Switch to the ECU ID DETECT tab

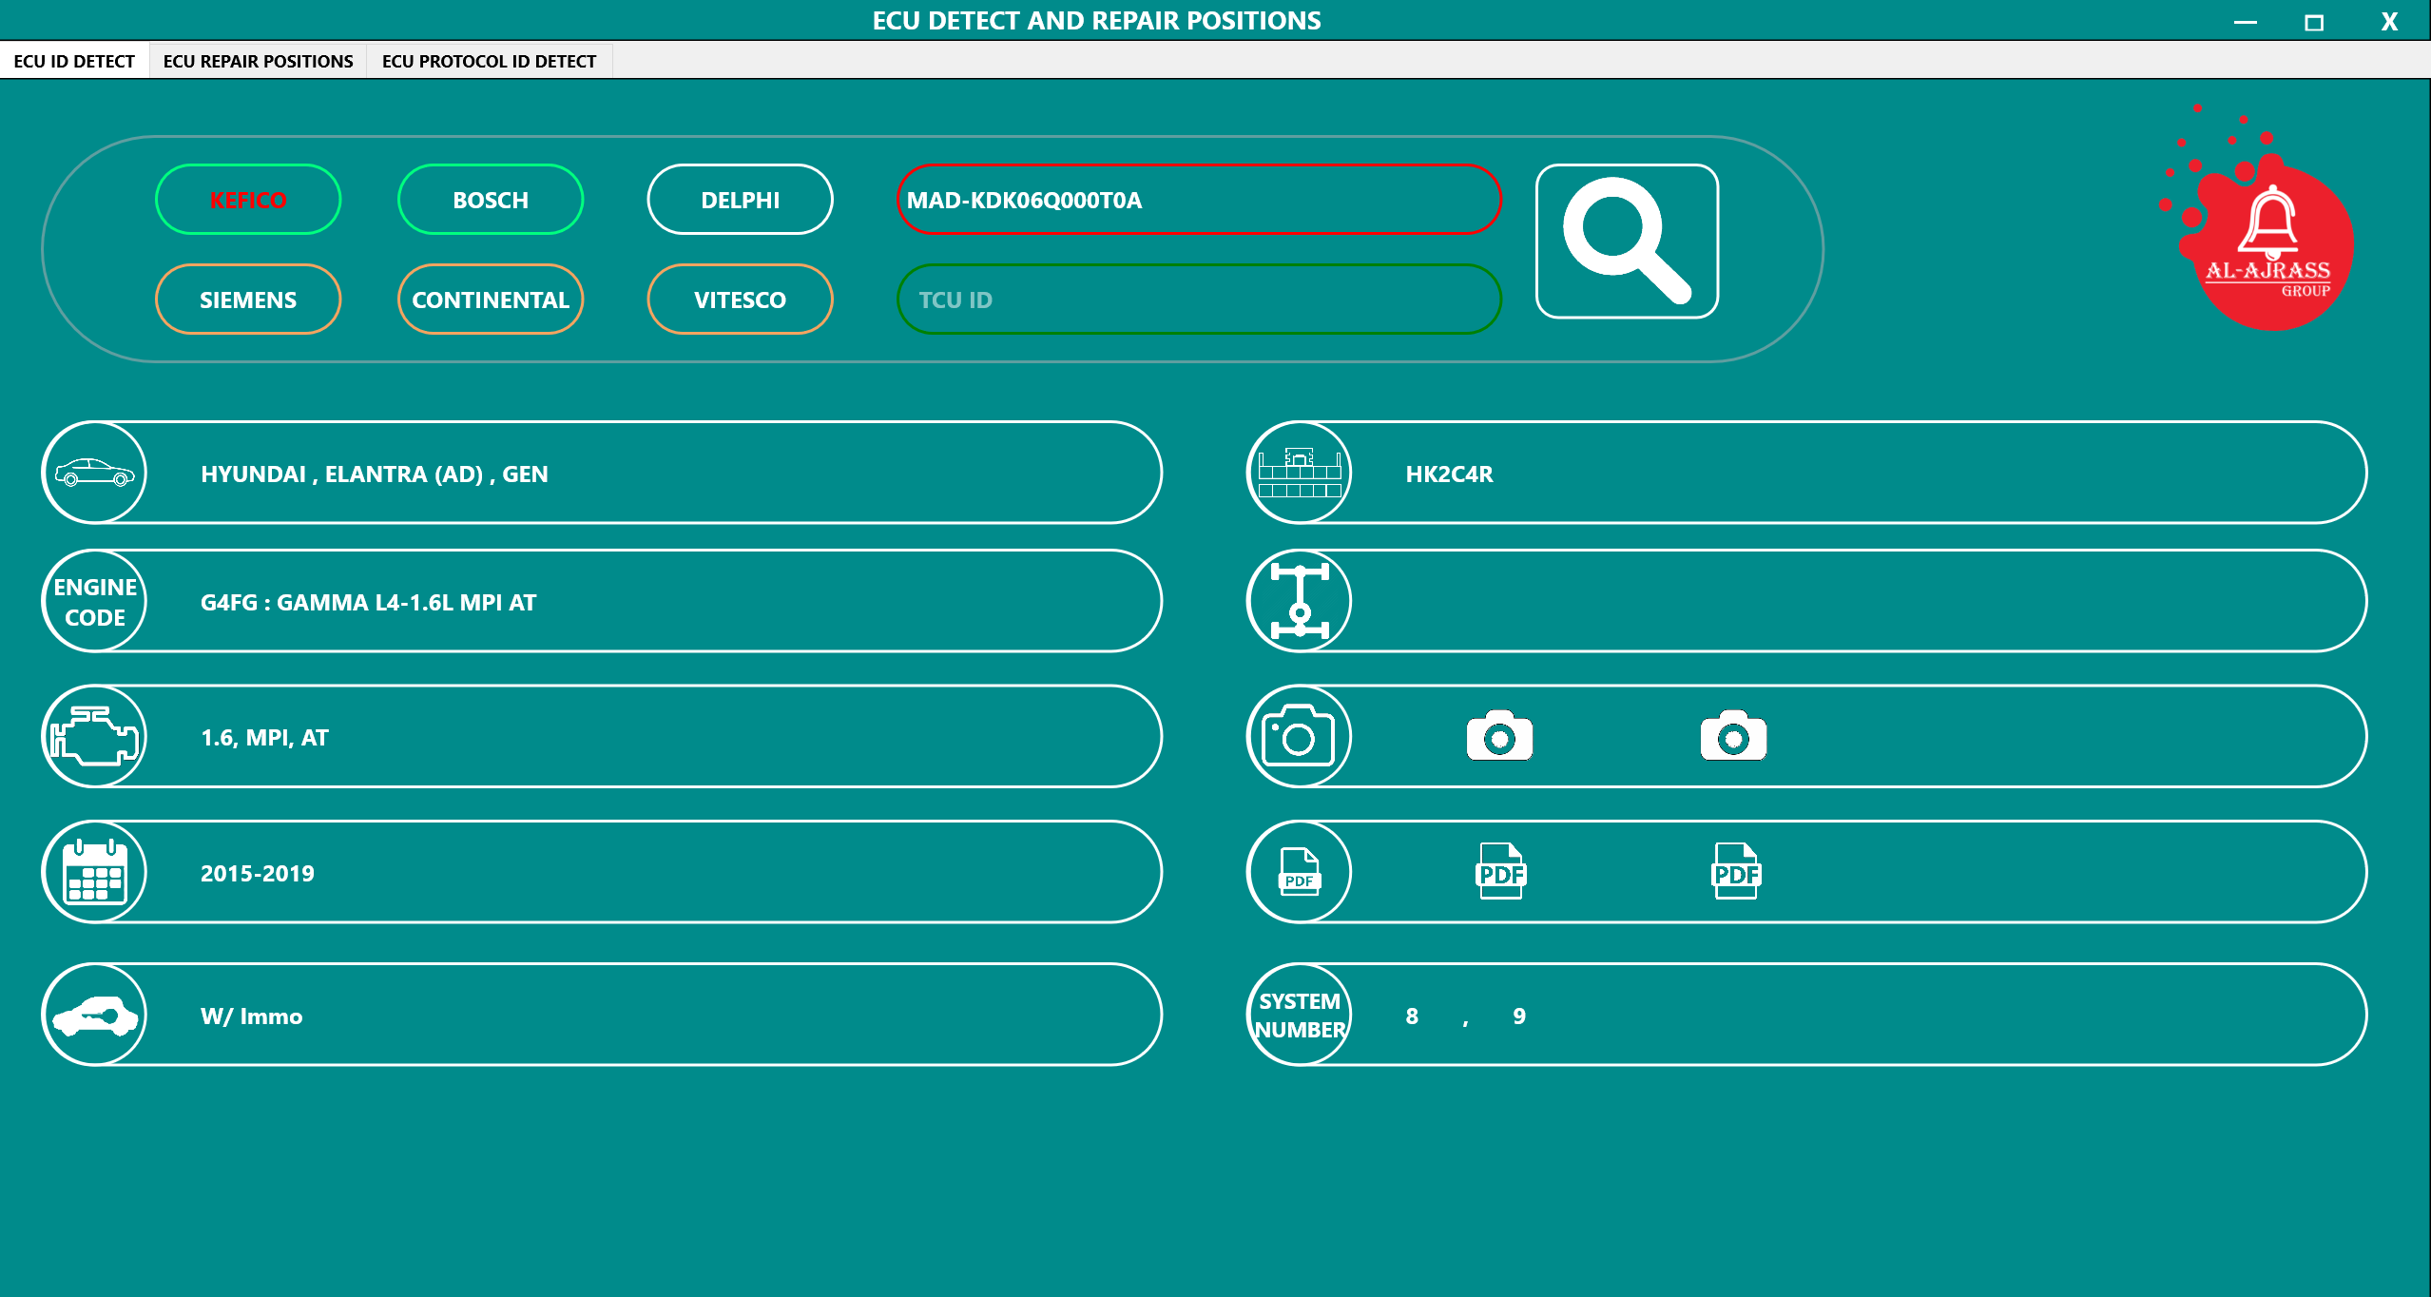pyautogui.click(x=74, y=61)
